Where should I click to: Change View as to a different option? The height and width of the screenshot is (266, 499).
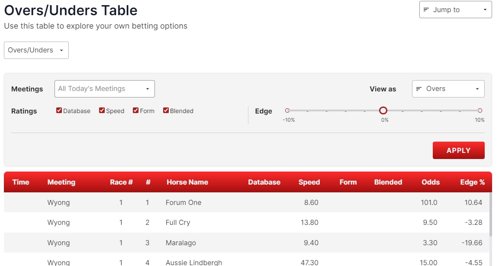click(448, 88)
